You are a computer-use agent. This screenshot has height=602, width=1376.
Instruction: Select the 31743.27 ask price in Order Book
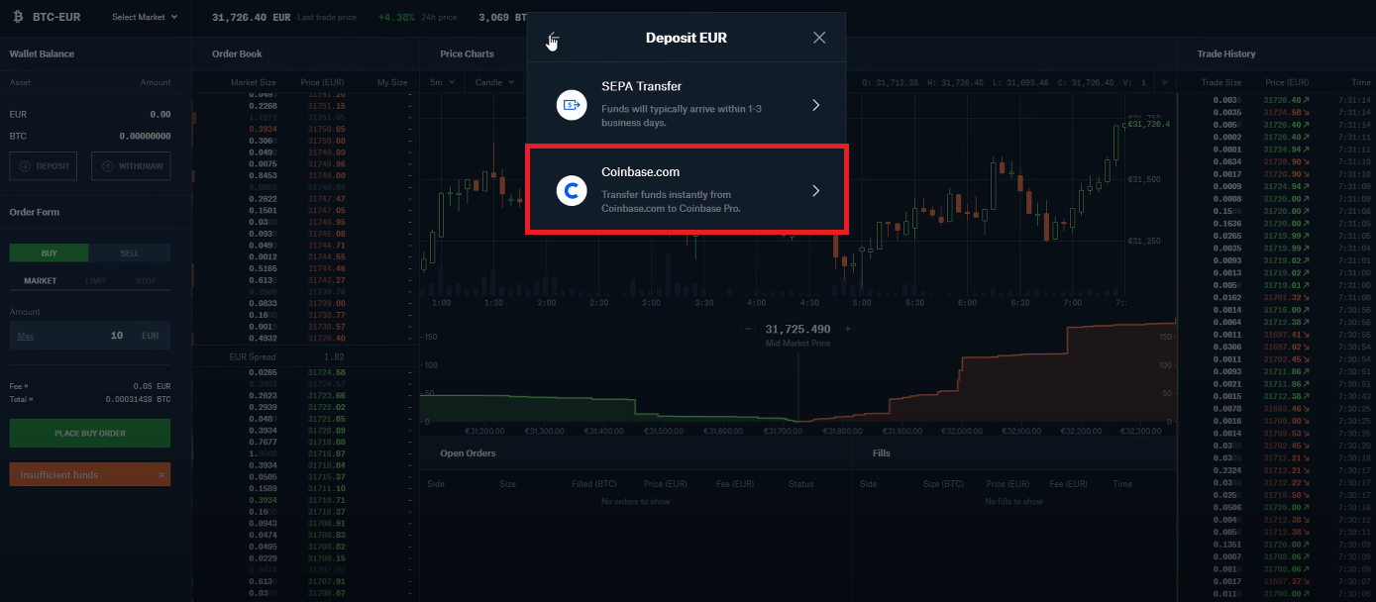(x=326, y=280)
